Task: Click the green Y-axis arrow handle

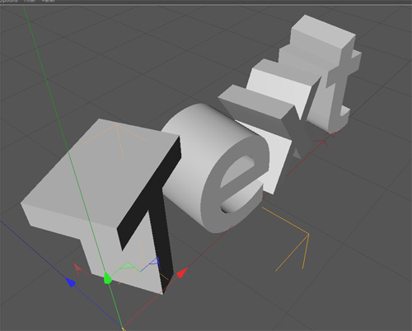Action: click(x=108, y=277)
